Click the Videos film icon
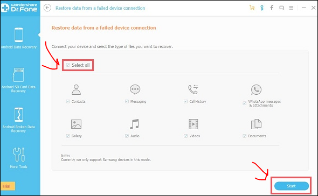The width and height of the screenshot is (318, 196). 193,124
